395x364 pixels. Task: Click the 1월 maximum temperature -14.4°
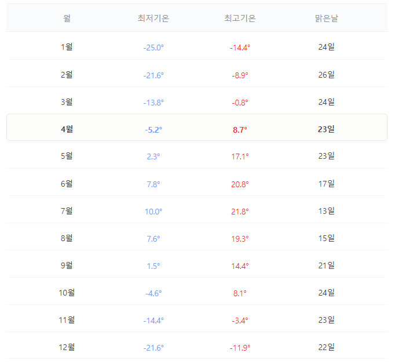[x=240, y=48]
